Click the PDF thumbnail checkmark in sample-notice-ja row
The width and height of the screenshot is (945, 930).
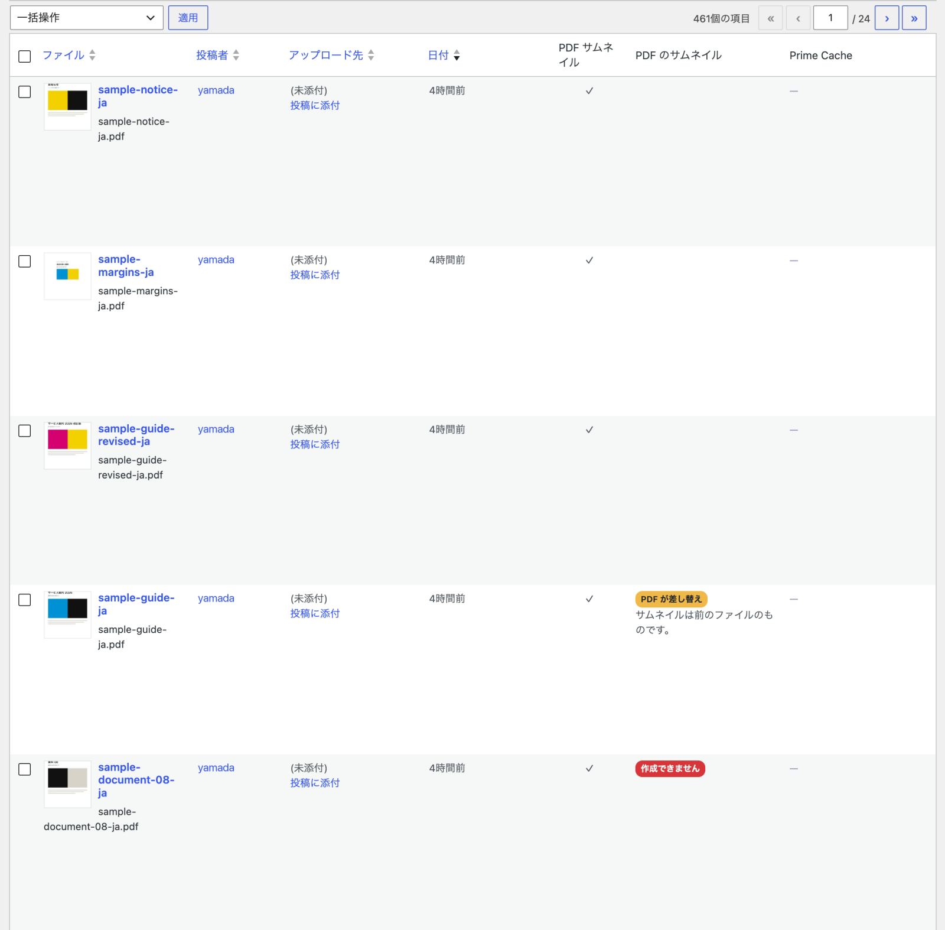point(589,91)
